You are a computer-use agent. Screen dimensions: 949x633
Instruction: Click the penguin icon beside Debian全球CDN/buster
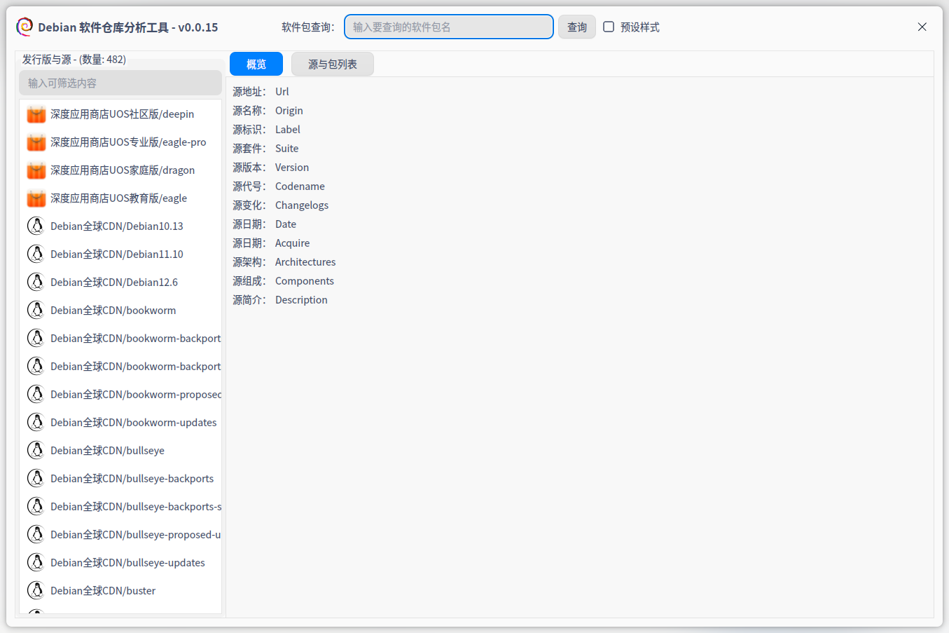point(36,590)
